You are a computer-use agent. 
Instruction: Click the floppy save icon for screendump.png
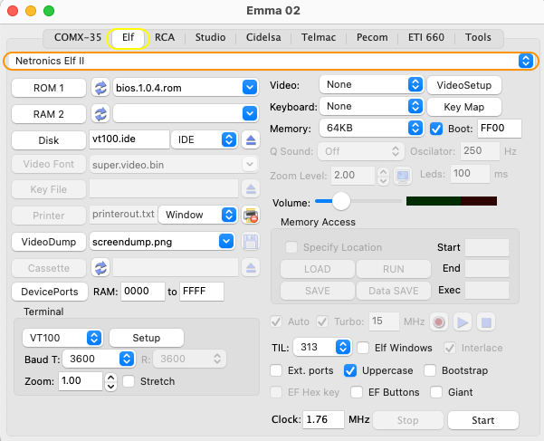[252, 242]
